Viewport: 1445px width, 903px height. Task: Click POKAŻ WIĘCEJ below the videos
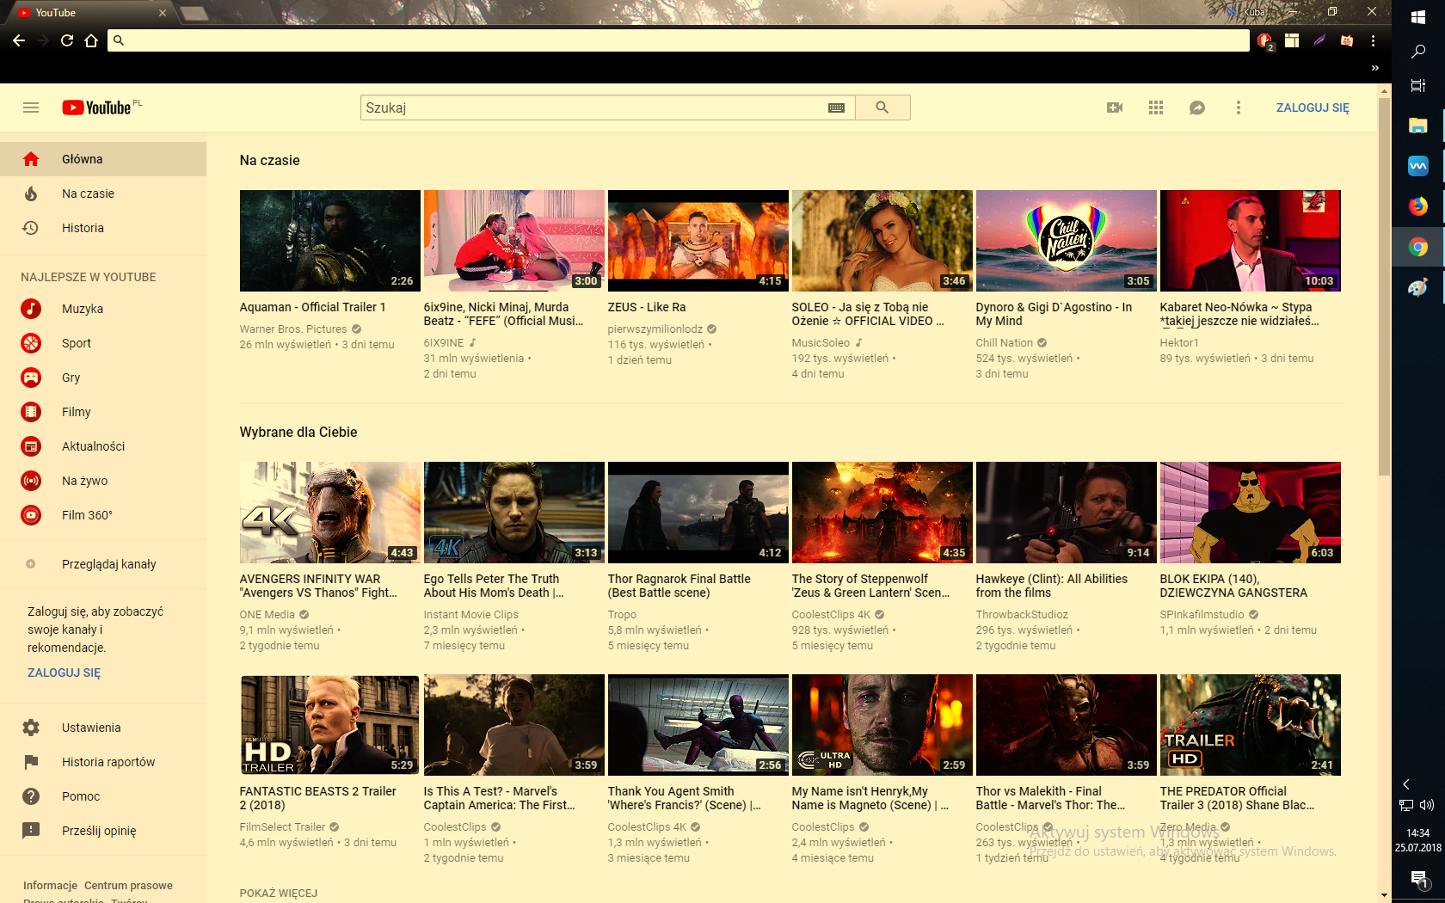click(279, 893)
